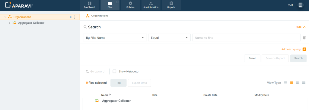Image resolution: width=309 pixels, height=110 pixels.
Task: Open the Organizations three-dot menu
Action: (75, 17)
